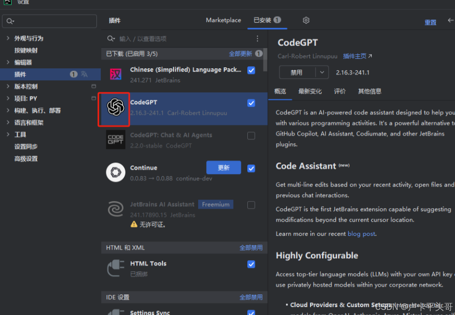Open the 最新变化 tab
The width and height of the screenshot is (455, 315).
click(310, 91)
